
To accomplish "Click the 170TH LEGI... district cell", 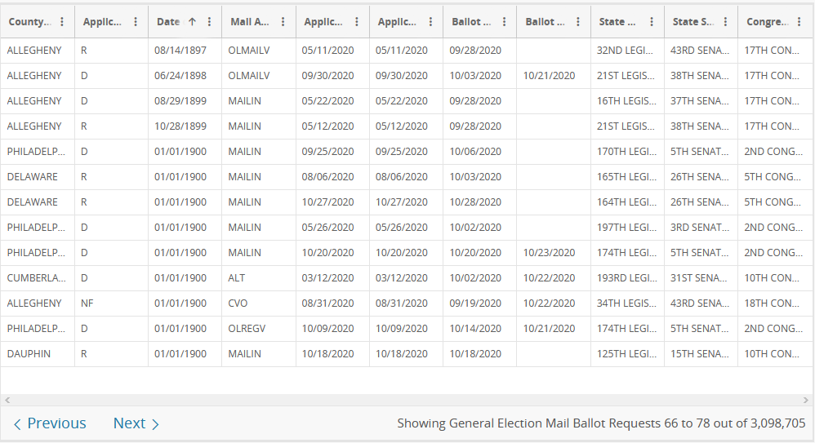I will click(x=627, y=152).
